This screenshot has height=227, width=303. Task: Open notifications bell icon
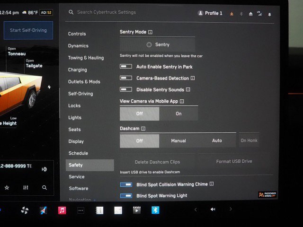point(269,14)
